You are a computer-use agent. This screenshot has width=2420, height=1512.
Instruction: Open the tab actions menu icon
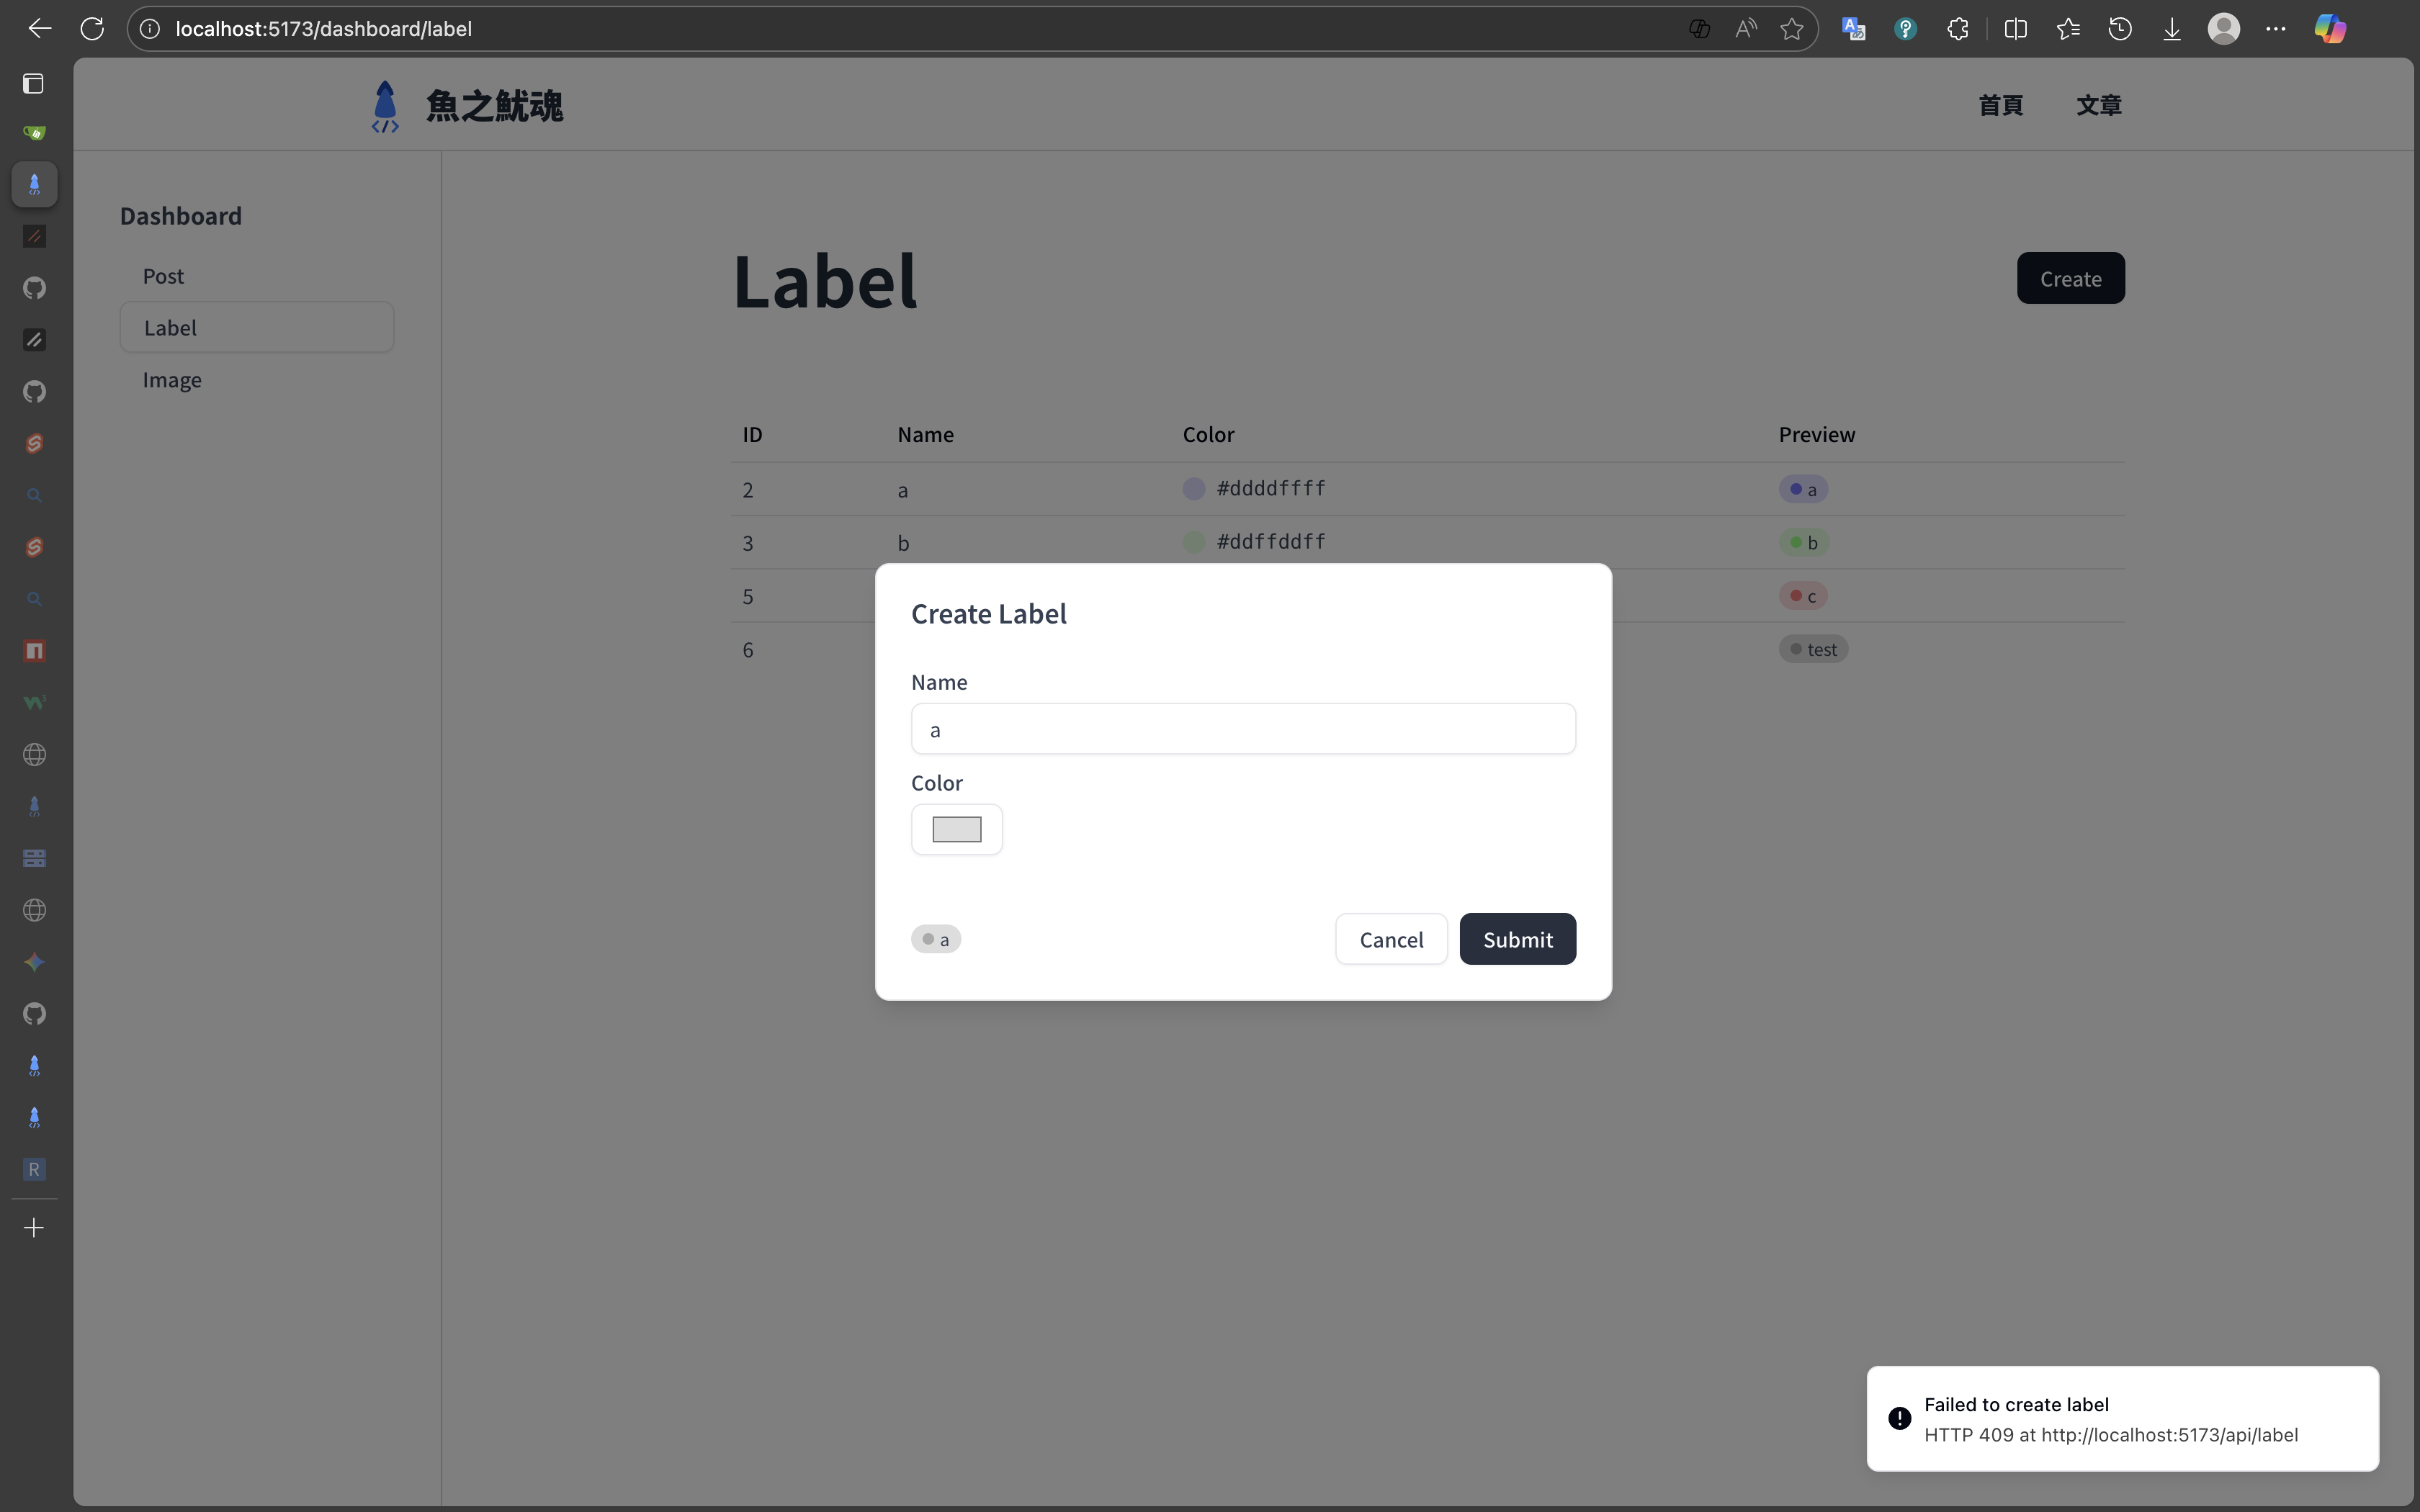[34, 84]
